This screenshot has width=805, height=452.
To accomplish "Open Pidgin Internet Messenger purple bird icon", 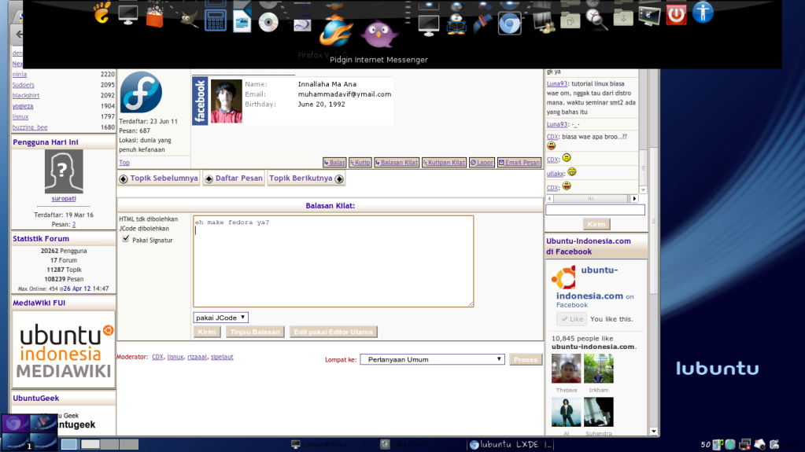I will 378,33.
